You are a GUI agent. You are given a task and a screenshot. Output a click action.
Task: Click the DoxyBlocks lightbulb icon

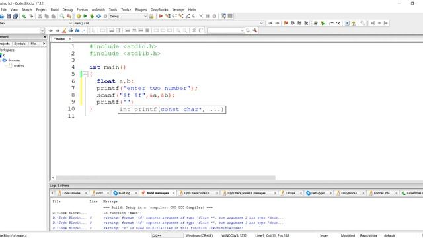[354, 24]
